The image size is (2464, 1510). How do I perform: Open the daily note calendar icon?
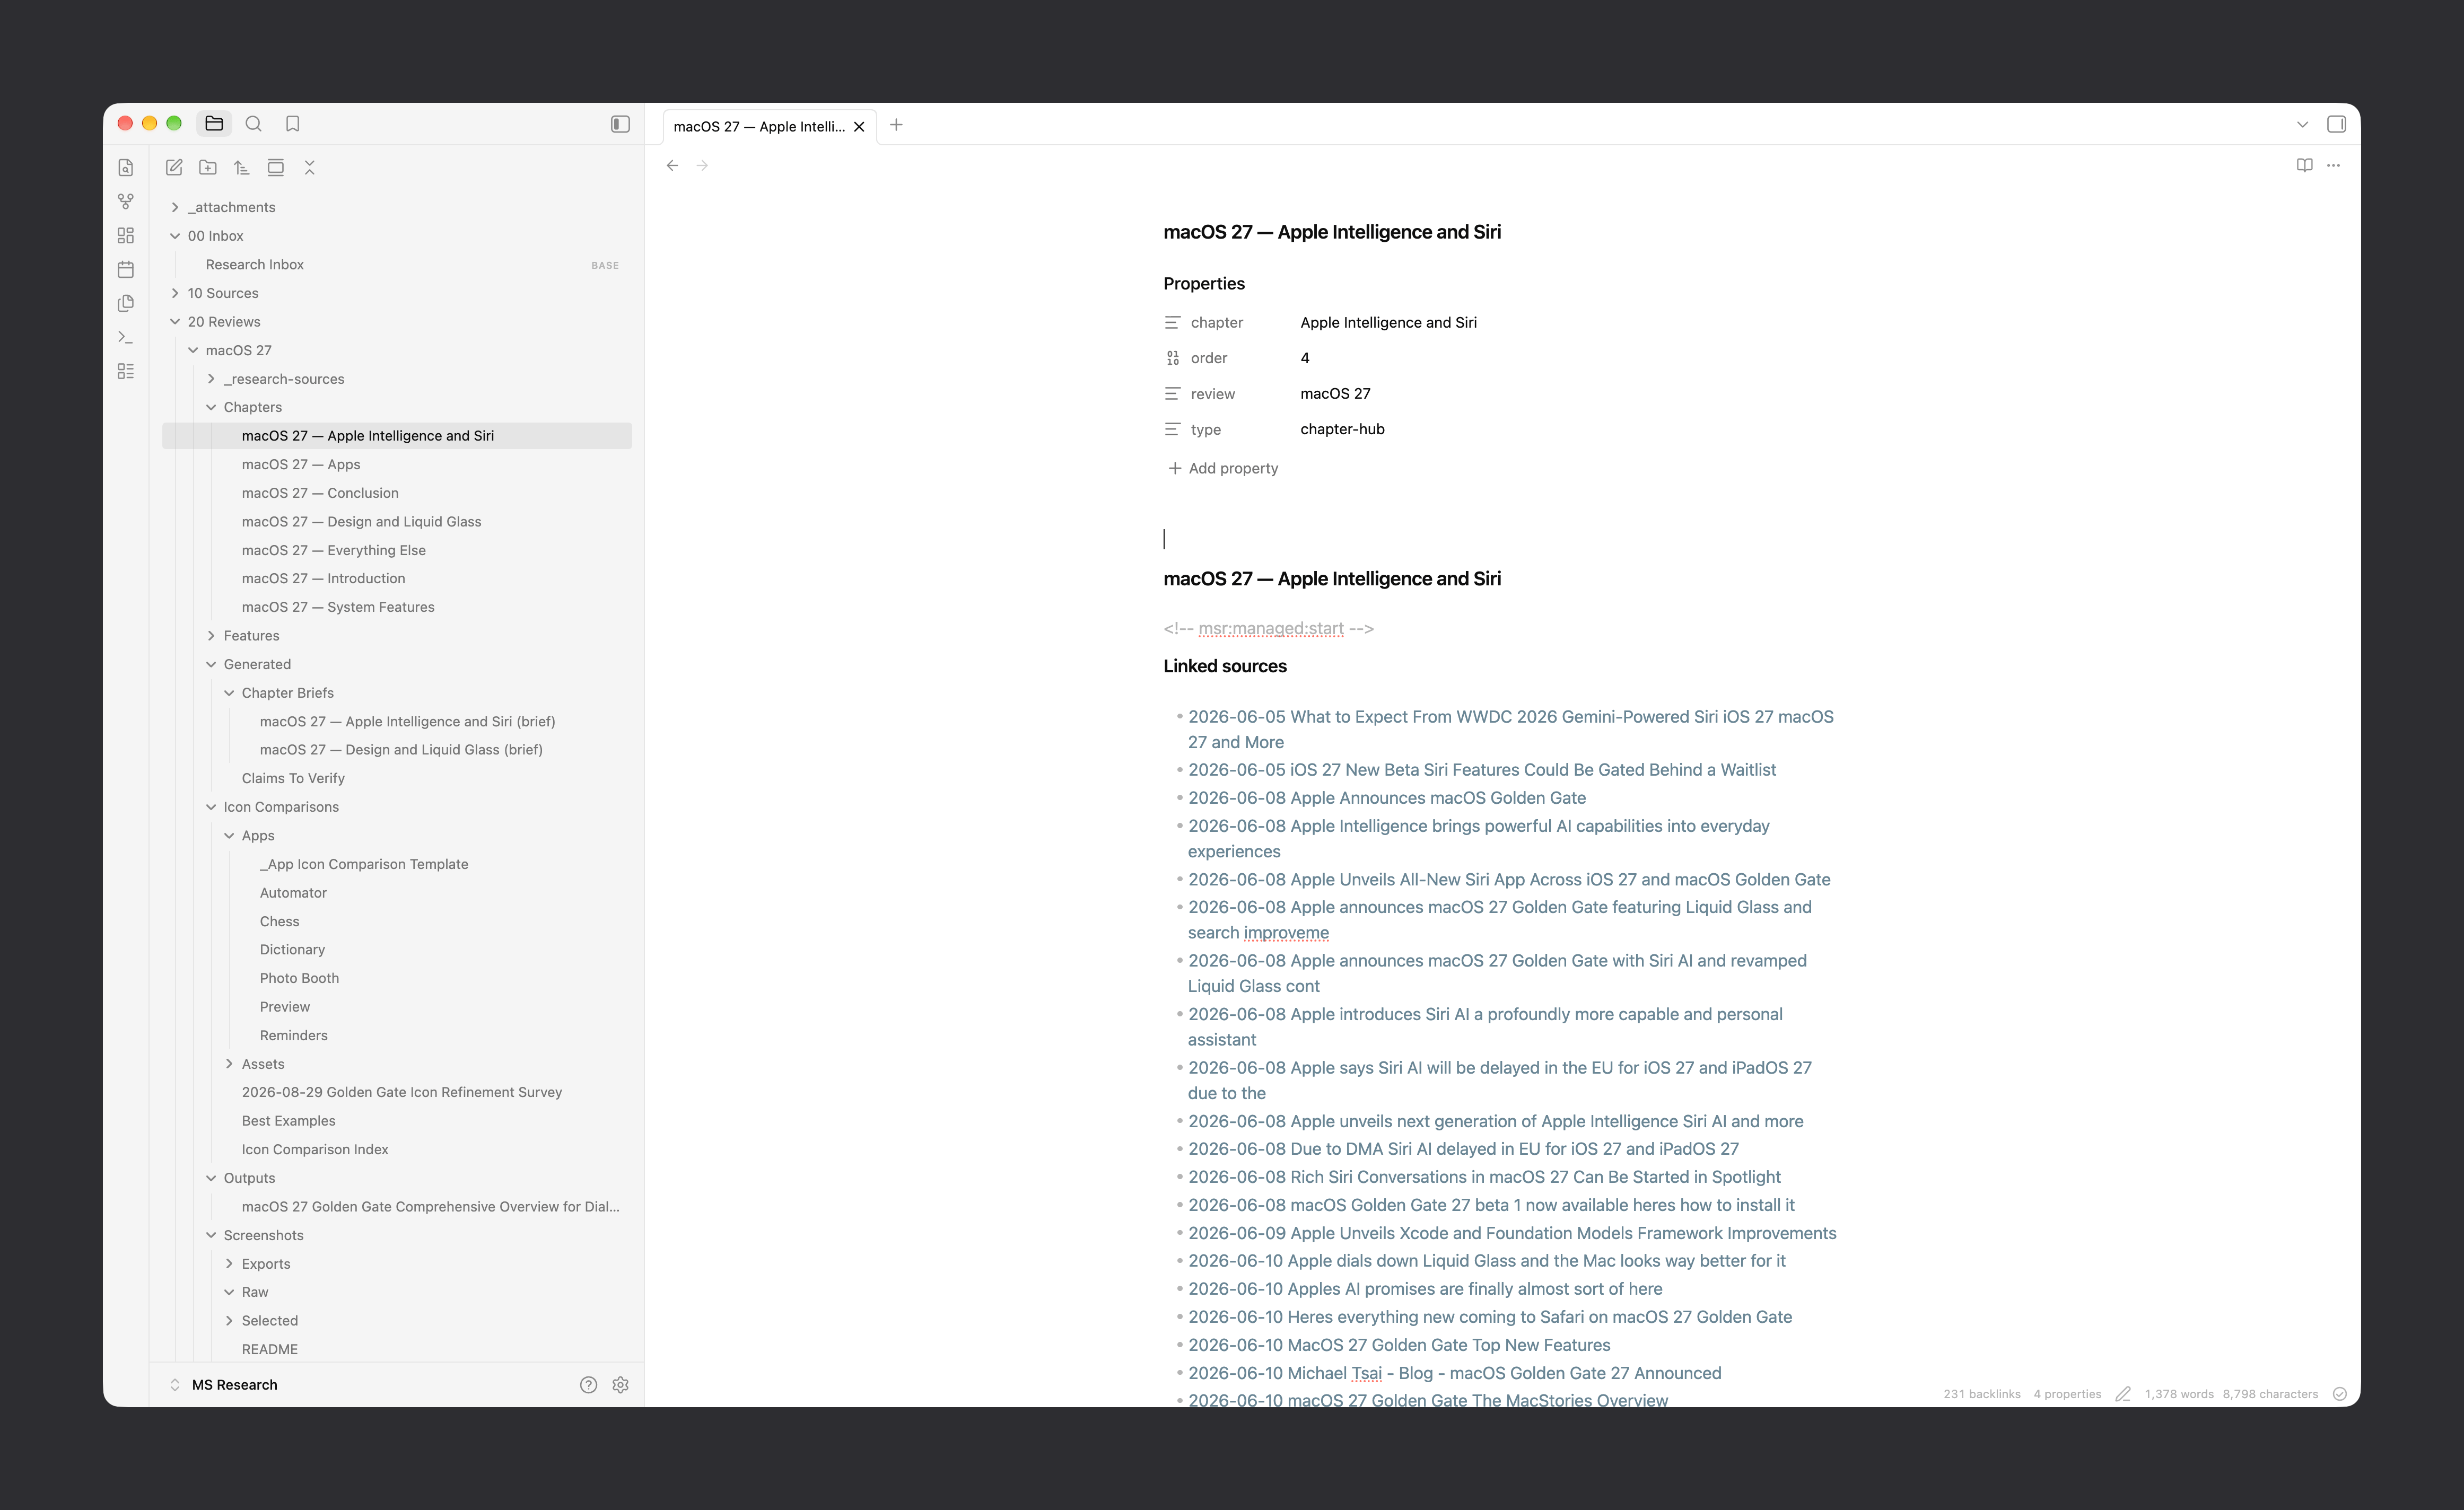click(x=126, y=269)
